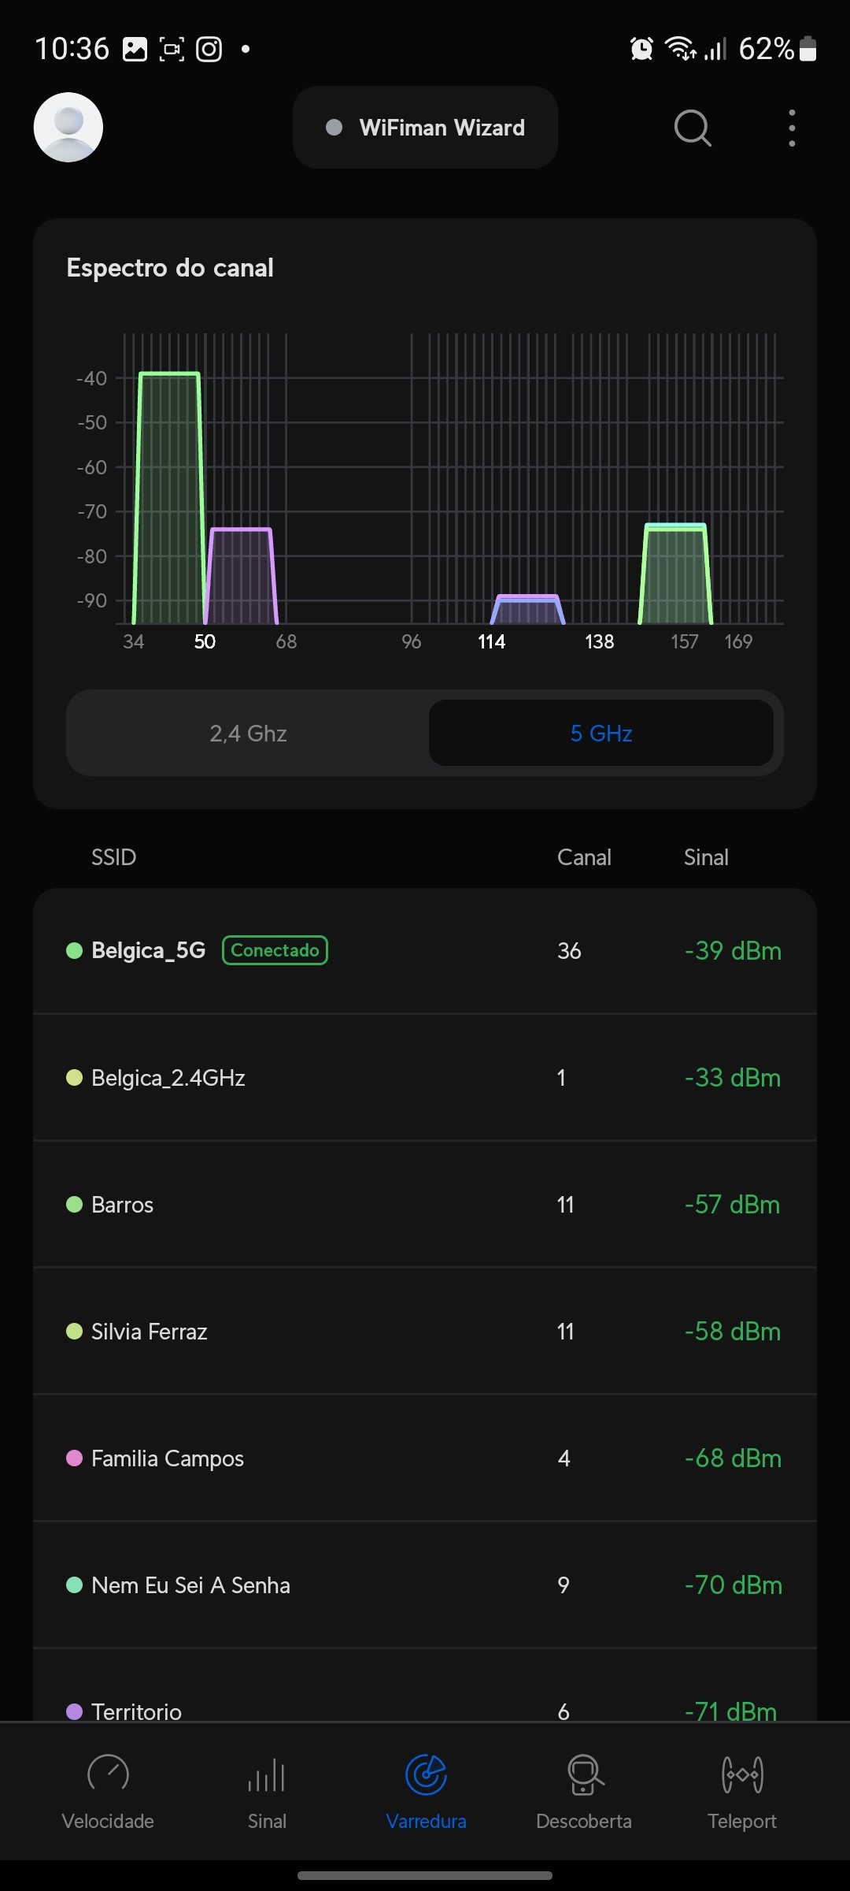Screen dimensions: 850x1891
Task: Tap the user profile avatar
Action: [x=68, y=128]
